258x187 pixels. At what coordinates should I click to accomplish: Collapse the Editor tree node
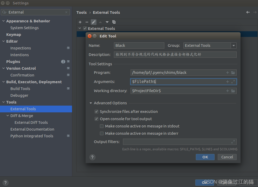[x=3, y=41]
